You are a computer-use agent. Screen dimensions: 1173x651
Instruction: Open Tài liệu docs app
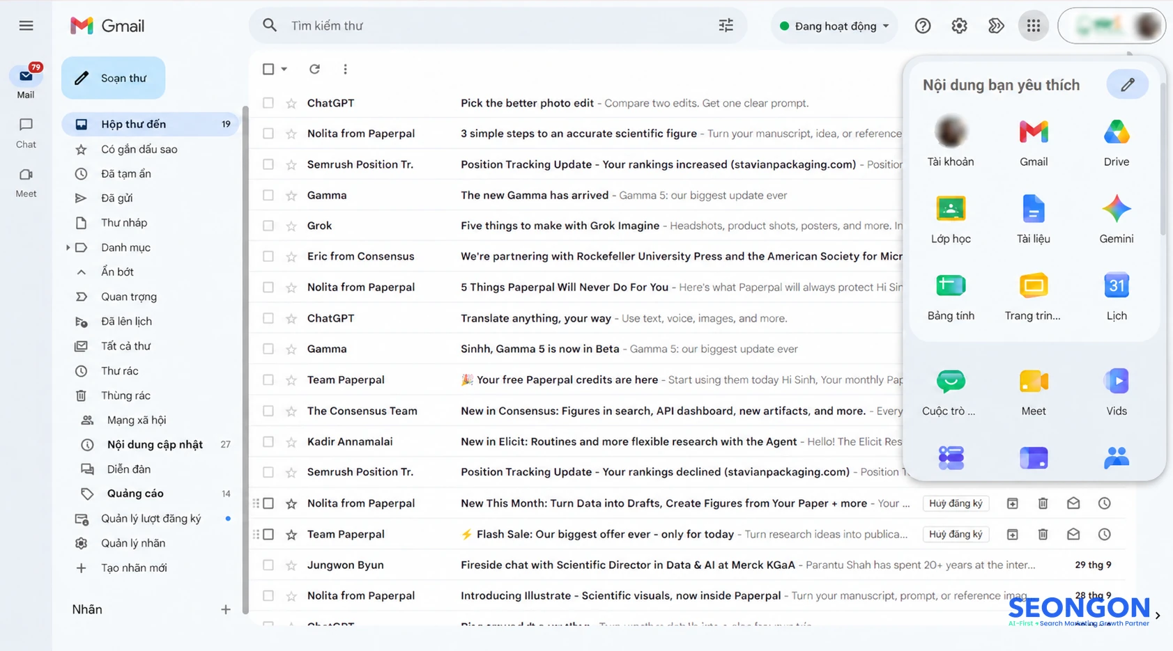point(1033,220)
